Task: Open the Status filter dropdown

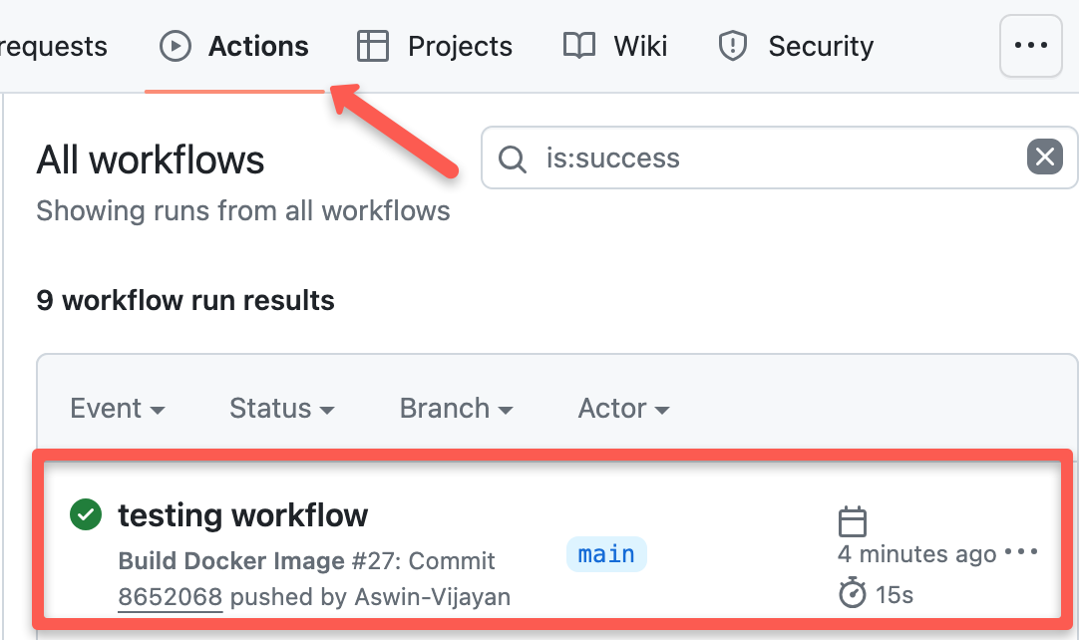Action: [281, 408]
